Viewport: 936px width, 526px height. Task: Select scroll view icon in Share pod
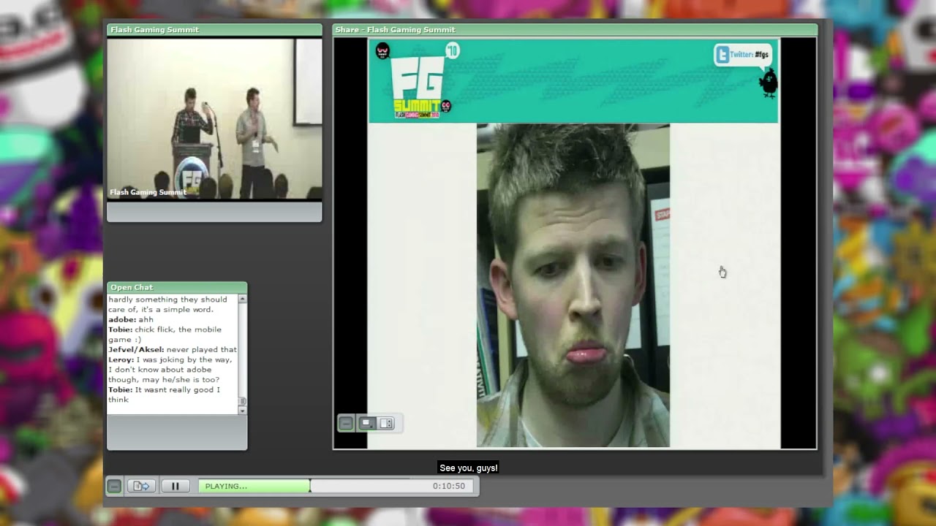[x=386, y=423]
